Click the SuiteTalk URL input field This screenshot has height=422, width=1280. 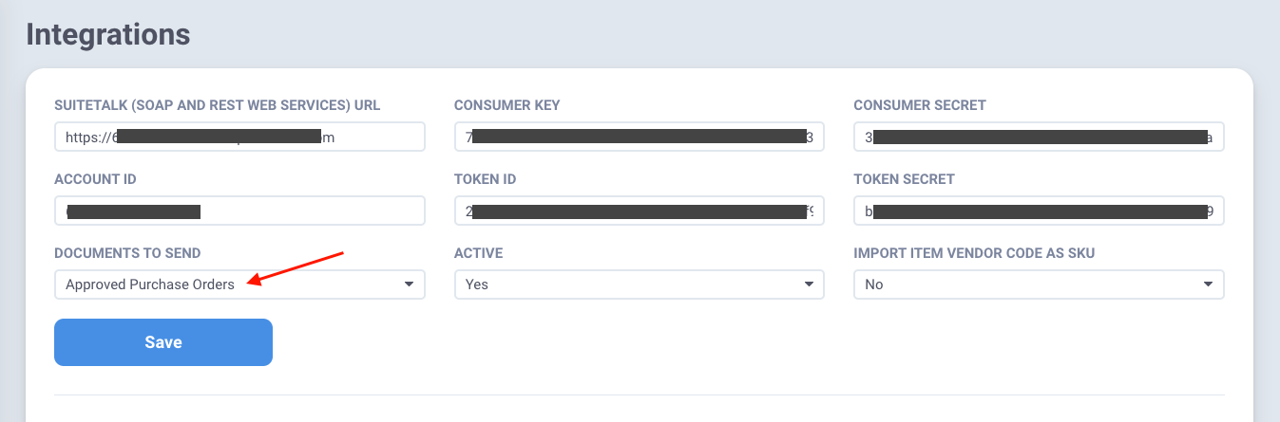[x=239, y=137]
